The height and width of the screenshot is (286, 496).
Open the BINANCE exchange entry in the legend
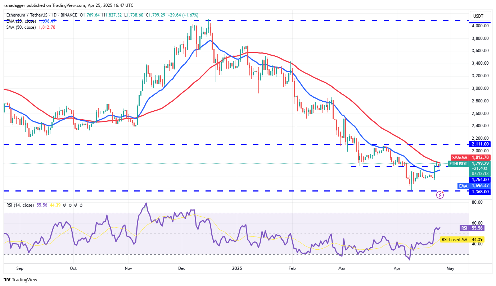coord(69,15)
